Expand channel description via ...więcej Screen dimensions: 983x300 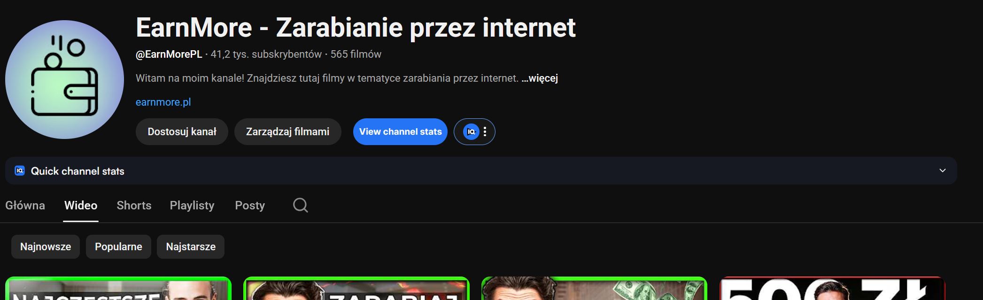540,78
